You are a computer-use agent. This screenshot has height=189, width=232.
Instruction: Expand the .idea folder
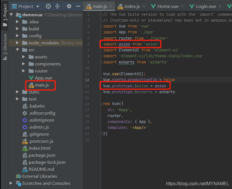click(17, 22)
